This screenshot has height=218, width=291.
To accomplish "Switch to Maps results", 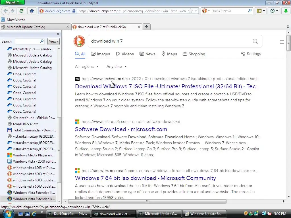I will pos(169,54).
